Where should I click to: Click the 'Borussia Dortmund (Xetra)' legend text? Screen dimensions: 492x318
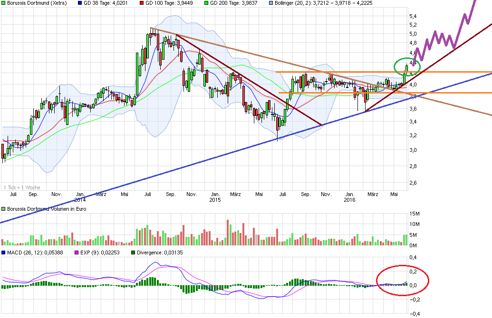click(37, 3)
